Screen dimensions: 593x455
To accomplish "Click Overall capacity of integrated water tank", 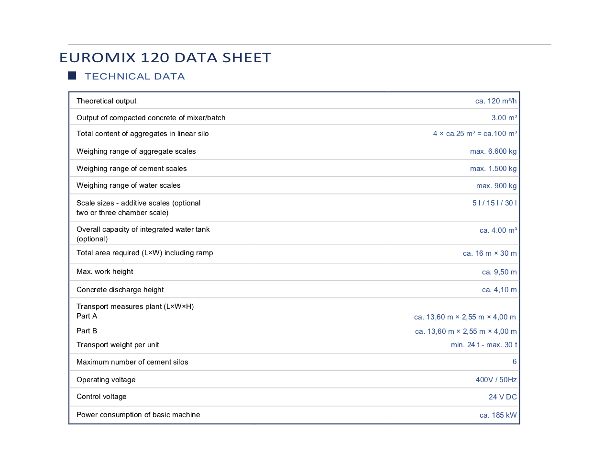I will click(143, 229).
